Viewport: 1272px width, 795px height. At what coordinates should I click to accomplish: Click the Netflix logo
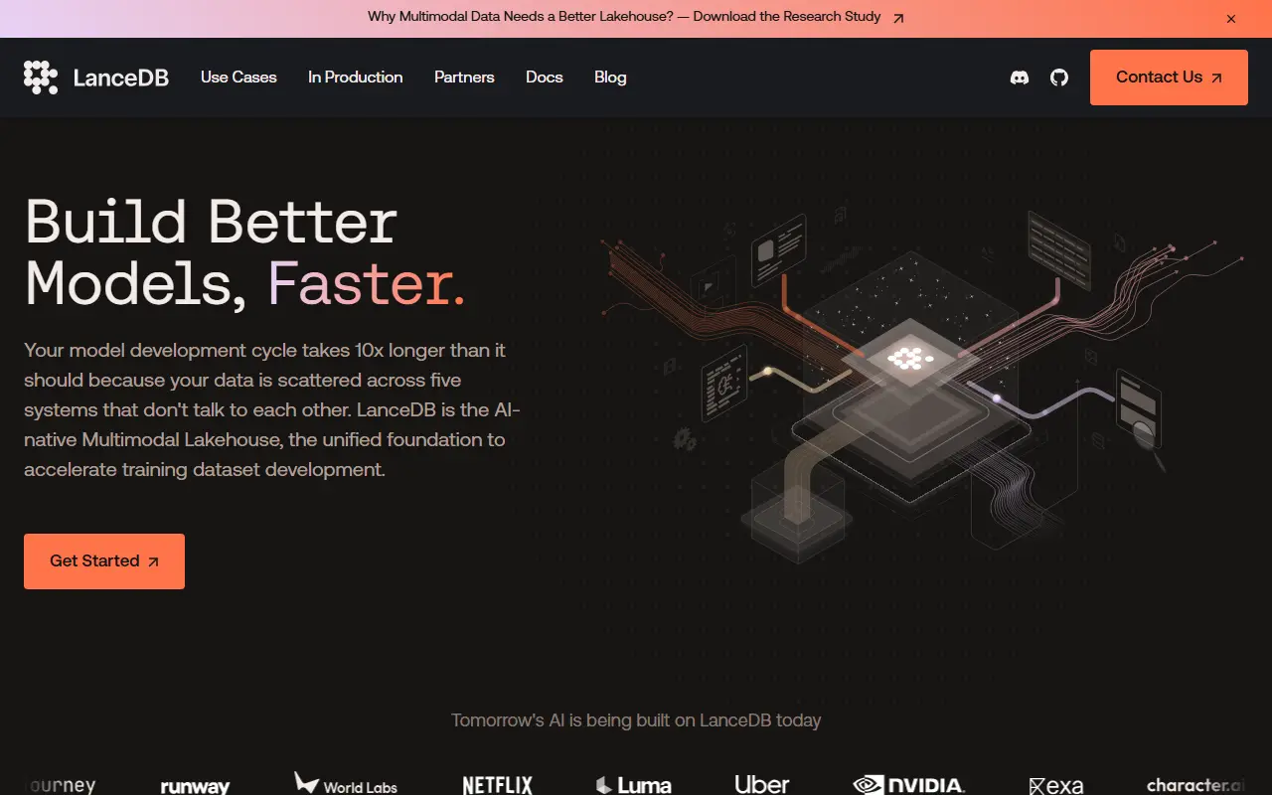(497, 785)
